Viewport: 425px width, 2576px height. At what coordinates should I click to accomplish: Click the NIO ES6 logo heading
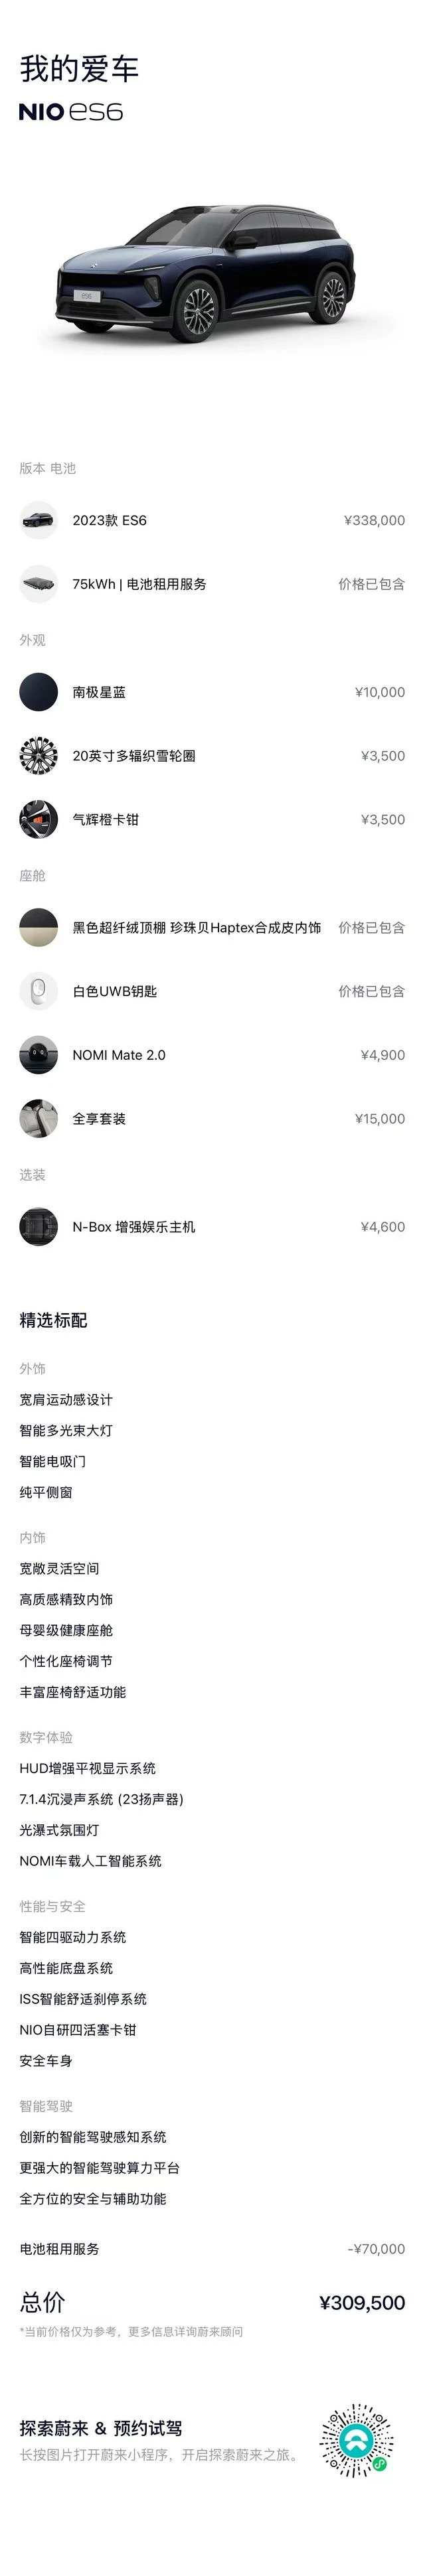(71, 112)
